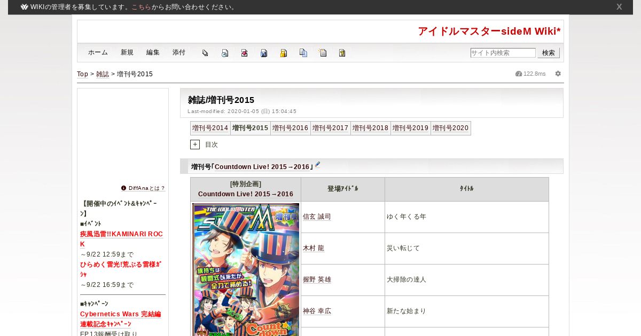Switch to the 増刊号2014 tab

pos(210,128)
